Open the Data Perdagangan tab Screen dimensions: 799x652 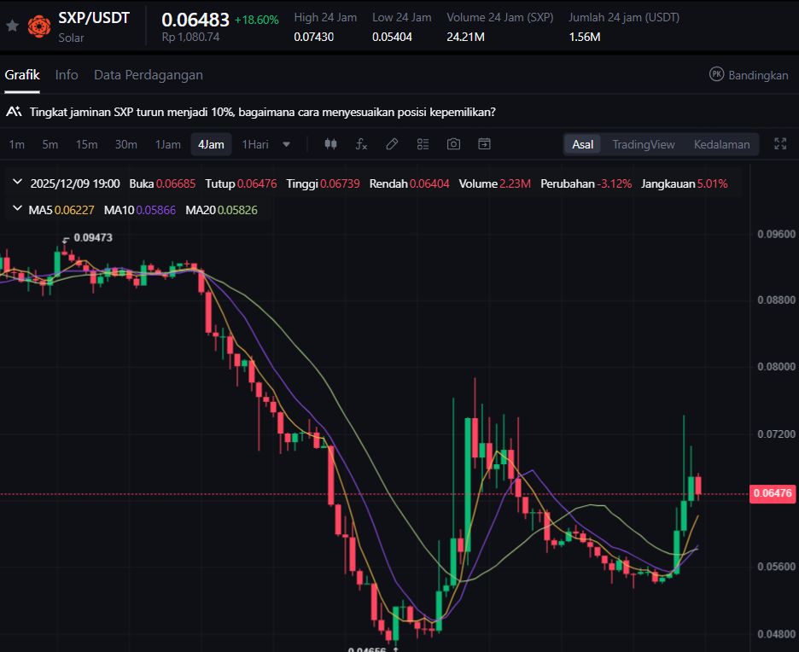pyautogui.click(x=149, y=75)
